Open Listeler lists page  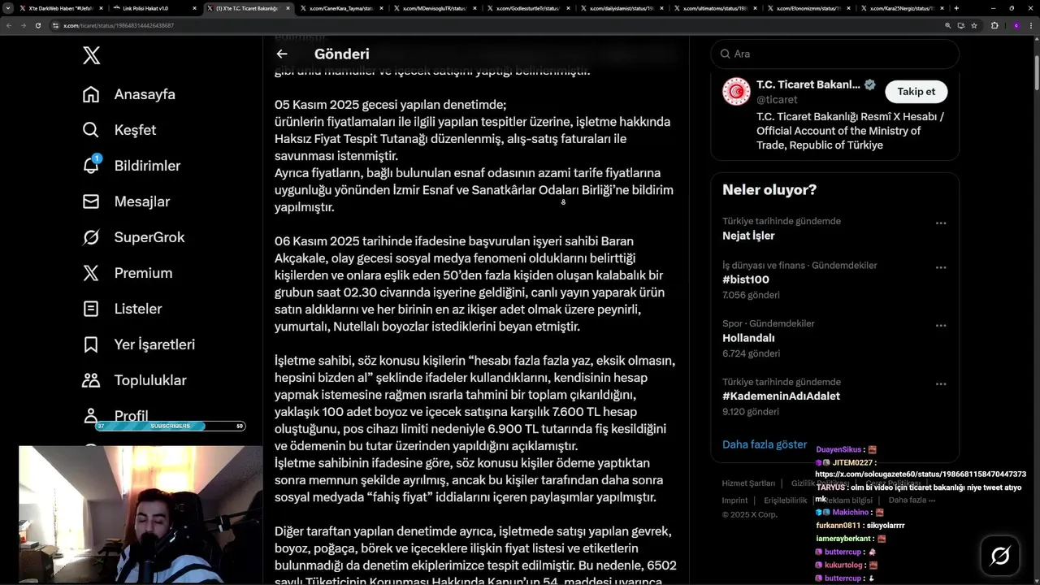pos(122,309)
